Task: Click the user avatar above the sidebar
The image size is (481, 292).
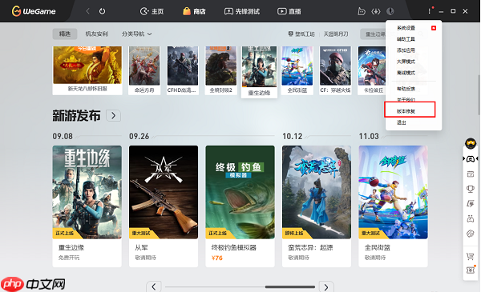Action: [x=471, y=143]
